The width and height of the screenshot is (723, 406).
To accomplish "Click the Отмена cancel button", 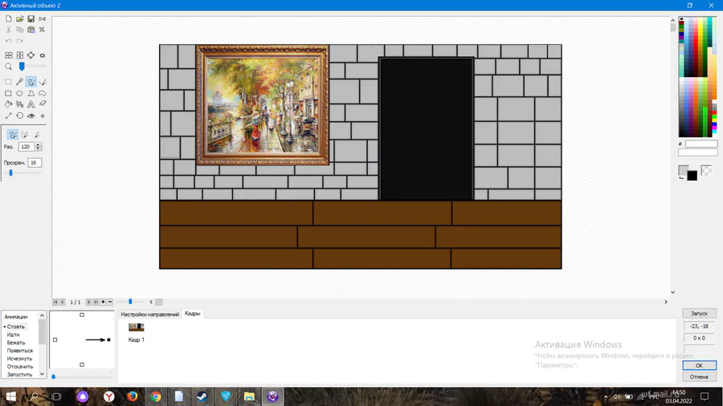I will pyautogui.click(x=699, y=376).
